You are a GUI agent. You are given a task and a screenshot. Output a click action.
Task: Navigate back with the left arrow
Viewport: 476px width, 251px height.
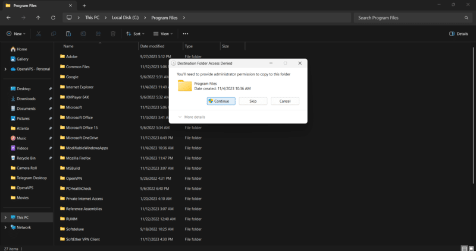[x=9, y=18]
